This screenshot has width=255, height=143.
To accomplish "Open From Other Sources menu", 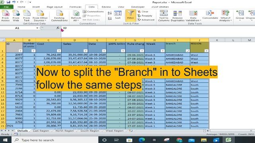I will pyautogui.click(x=40, y=16).
